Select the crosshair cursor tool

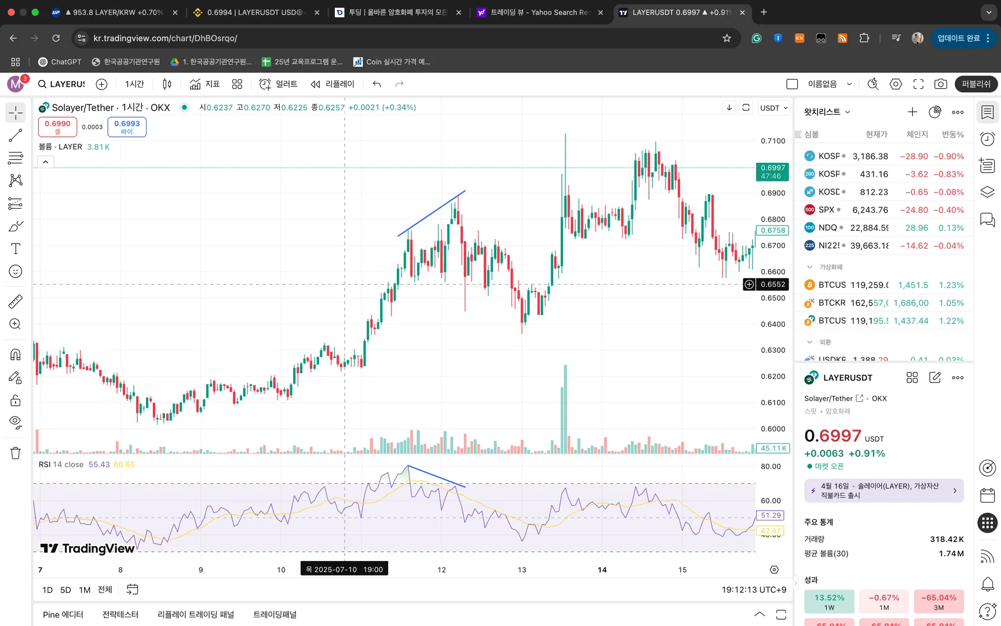(16, 112)
